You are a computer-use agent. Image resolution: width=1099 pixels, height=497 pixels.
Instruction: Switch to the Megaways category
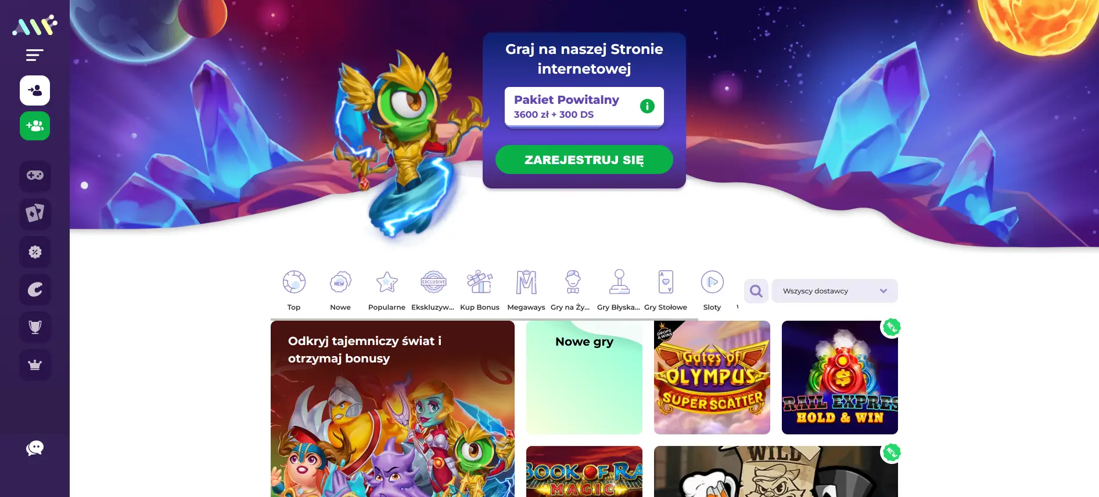point(526,291)
